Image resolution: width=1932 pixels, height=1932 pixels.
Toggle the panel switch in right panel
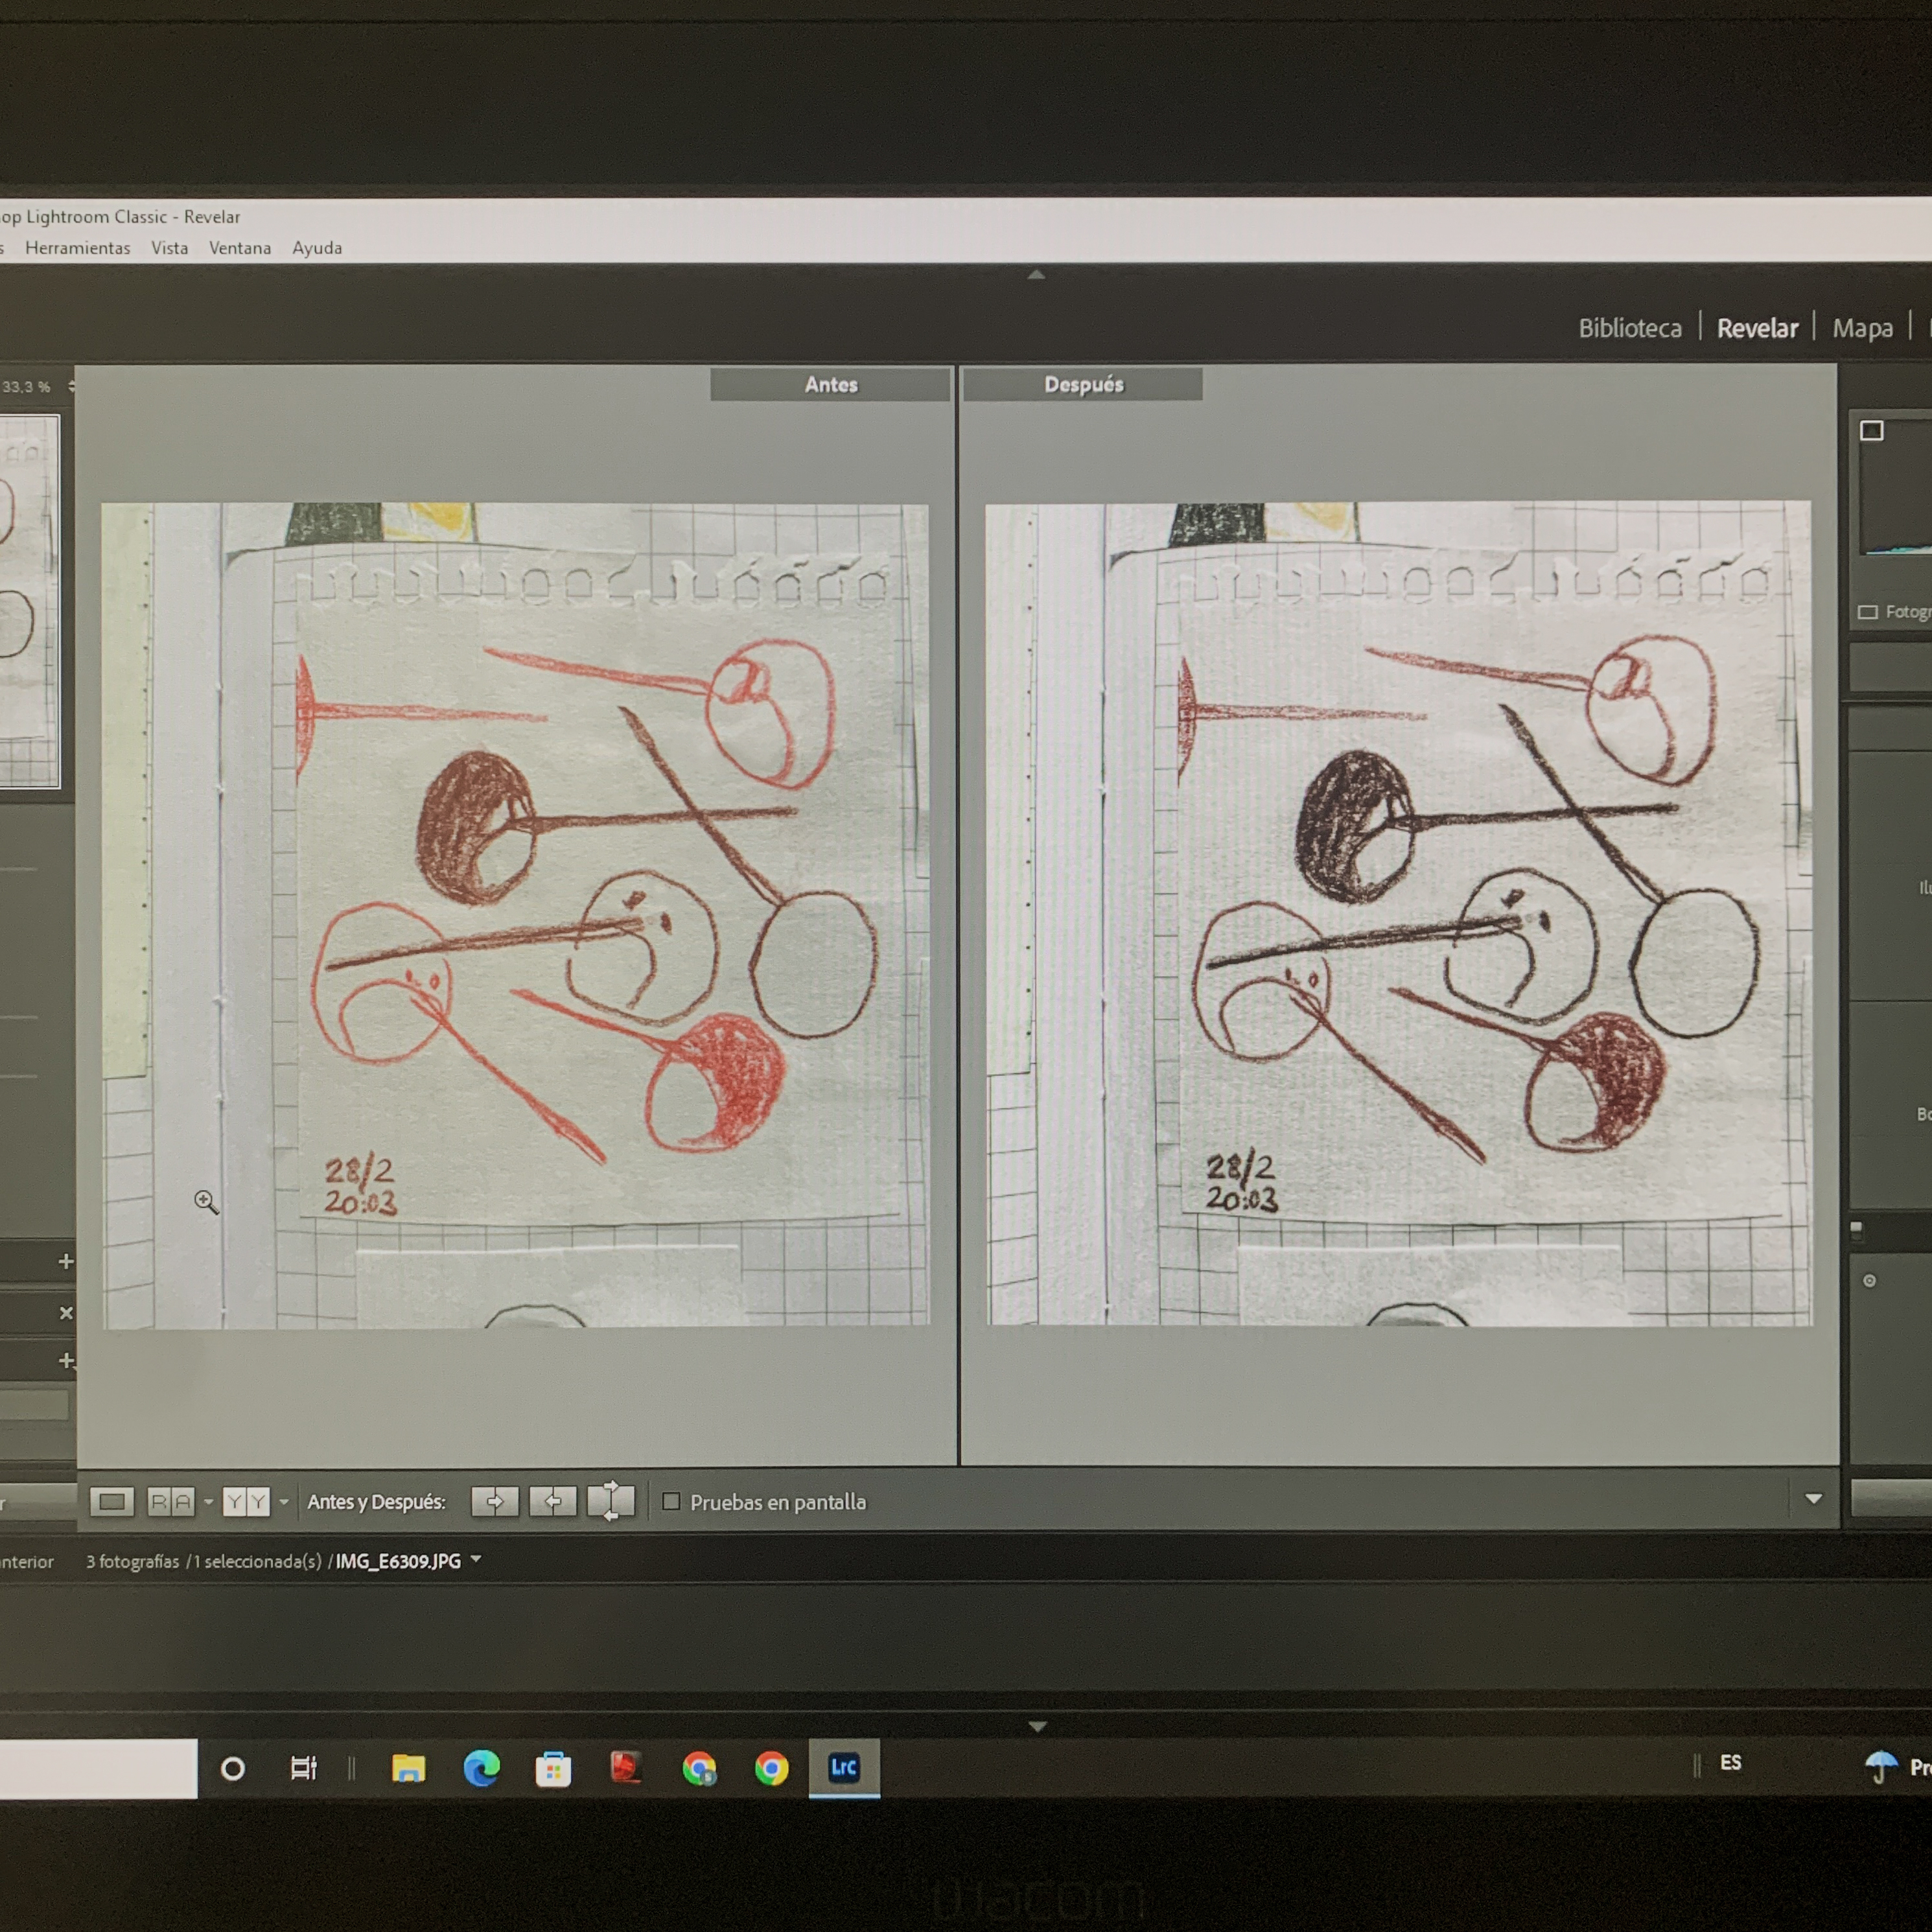pyautogui.click(x=1857, y=1230)
